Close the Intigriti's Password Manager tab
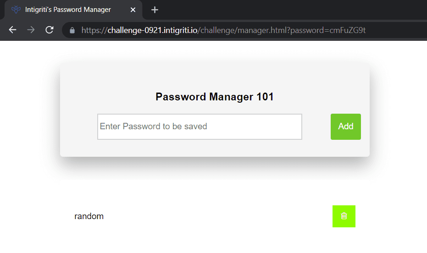The height and width of the screenshot is (253, 427). tap(133, 10)
